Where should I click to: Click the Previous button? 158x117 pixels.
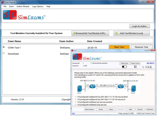(121, 109)
